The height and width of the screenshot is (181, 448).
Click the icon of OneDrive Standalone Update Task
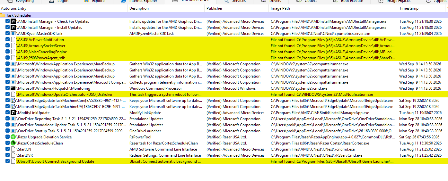coord(13,125)
